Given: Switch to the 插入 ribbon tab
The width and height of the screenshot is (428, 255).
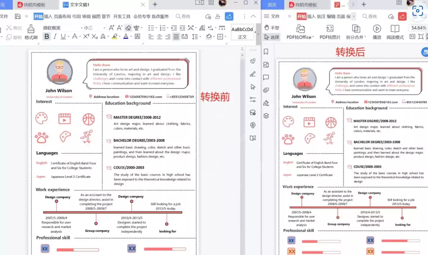Looking at the screenshot, I should [48, 16].
